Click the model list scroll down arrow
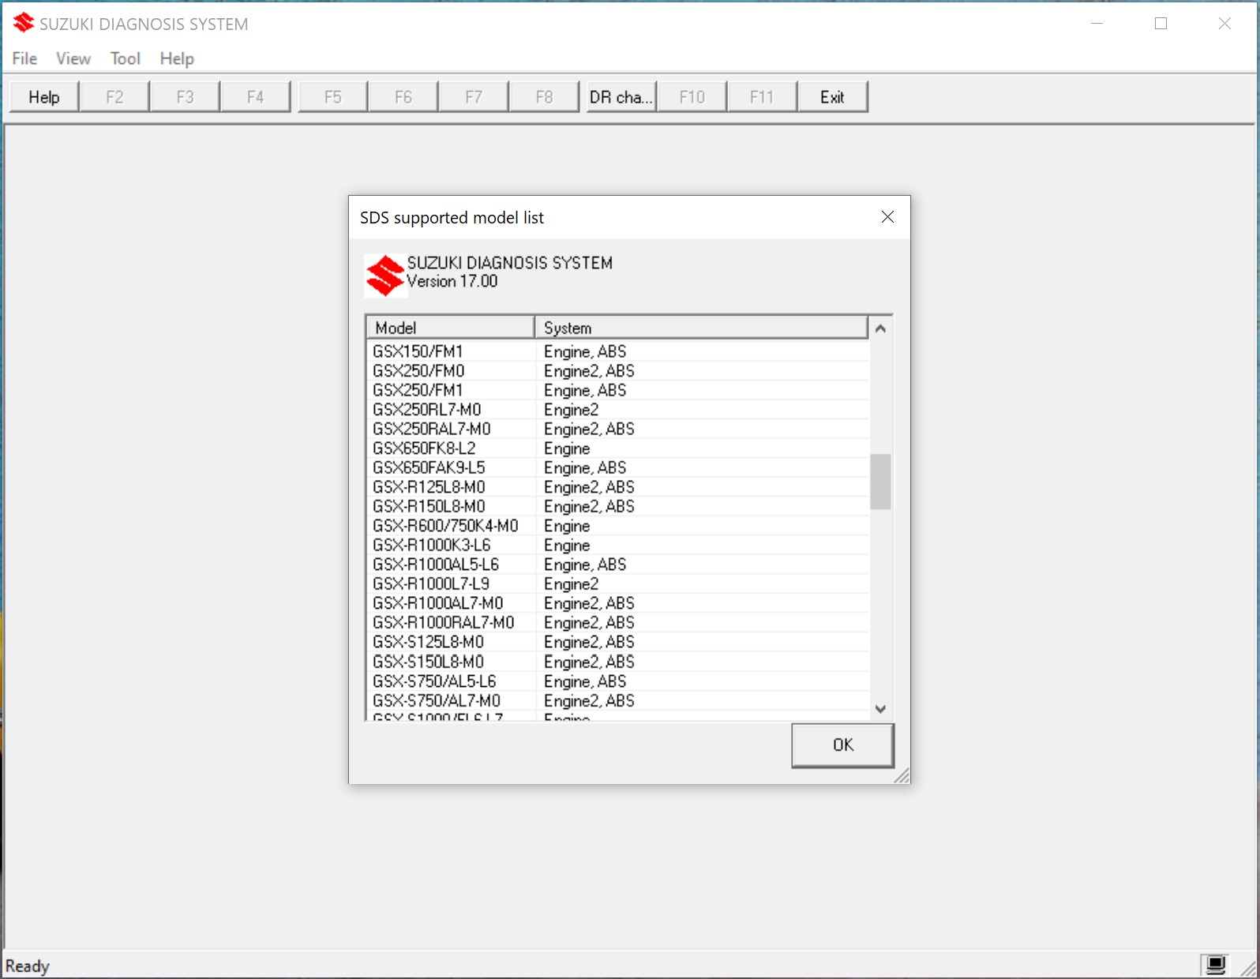1260x979 pixels. pyautogui.click(x=880, y=709)
